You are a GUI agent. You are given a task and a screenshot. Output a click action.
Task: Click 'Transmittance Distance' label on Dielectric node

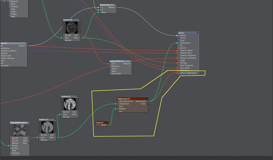click(8, 51)
